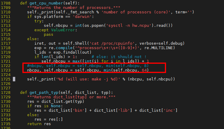Click the None keyword on line 1731
The image size is (224, 129).
[x=56, y=106]
